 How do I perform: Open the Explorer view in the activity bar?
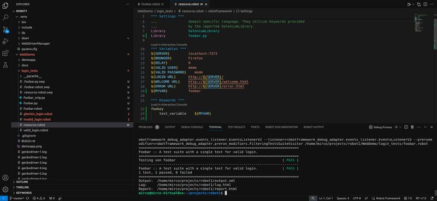coord(5,5)
